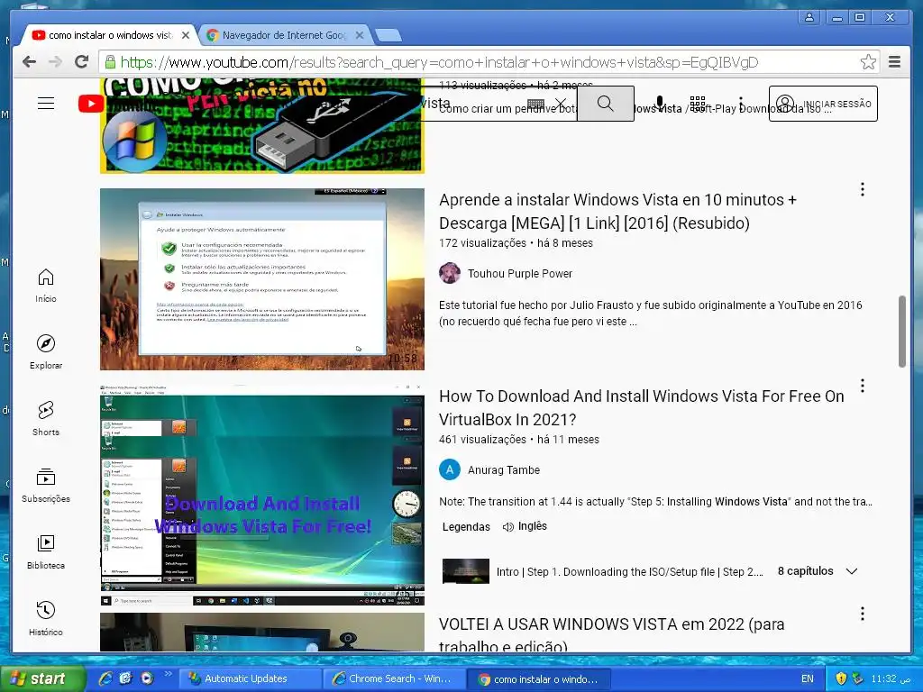Click the security shield tray icon
The image size is (923, 692).
tap(841, 678)
